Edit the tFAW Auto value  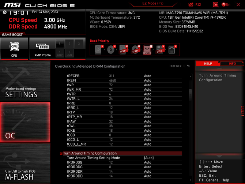point(147,121)
